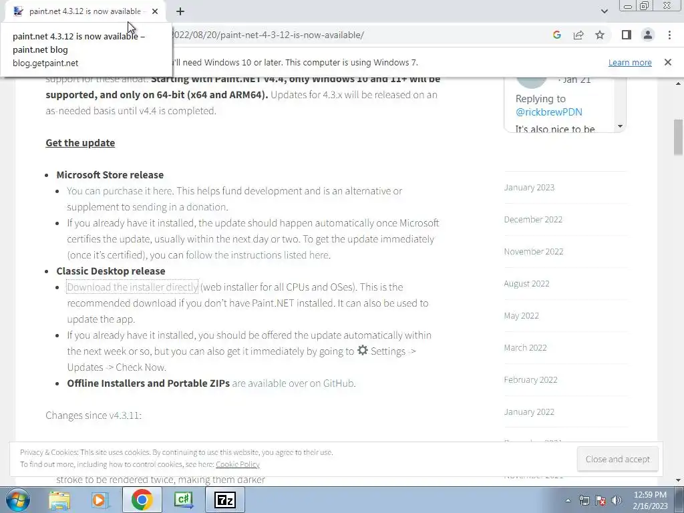The width and height of the screenshot is (684, 513).
Task: Click the 'Get the update' heading
Action: (80, 143)
